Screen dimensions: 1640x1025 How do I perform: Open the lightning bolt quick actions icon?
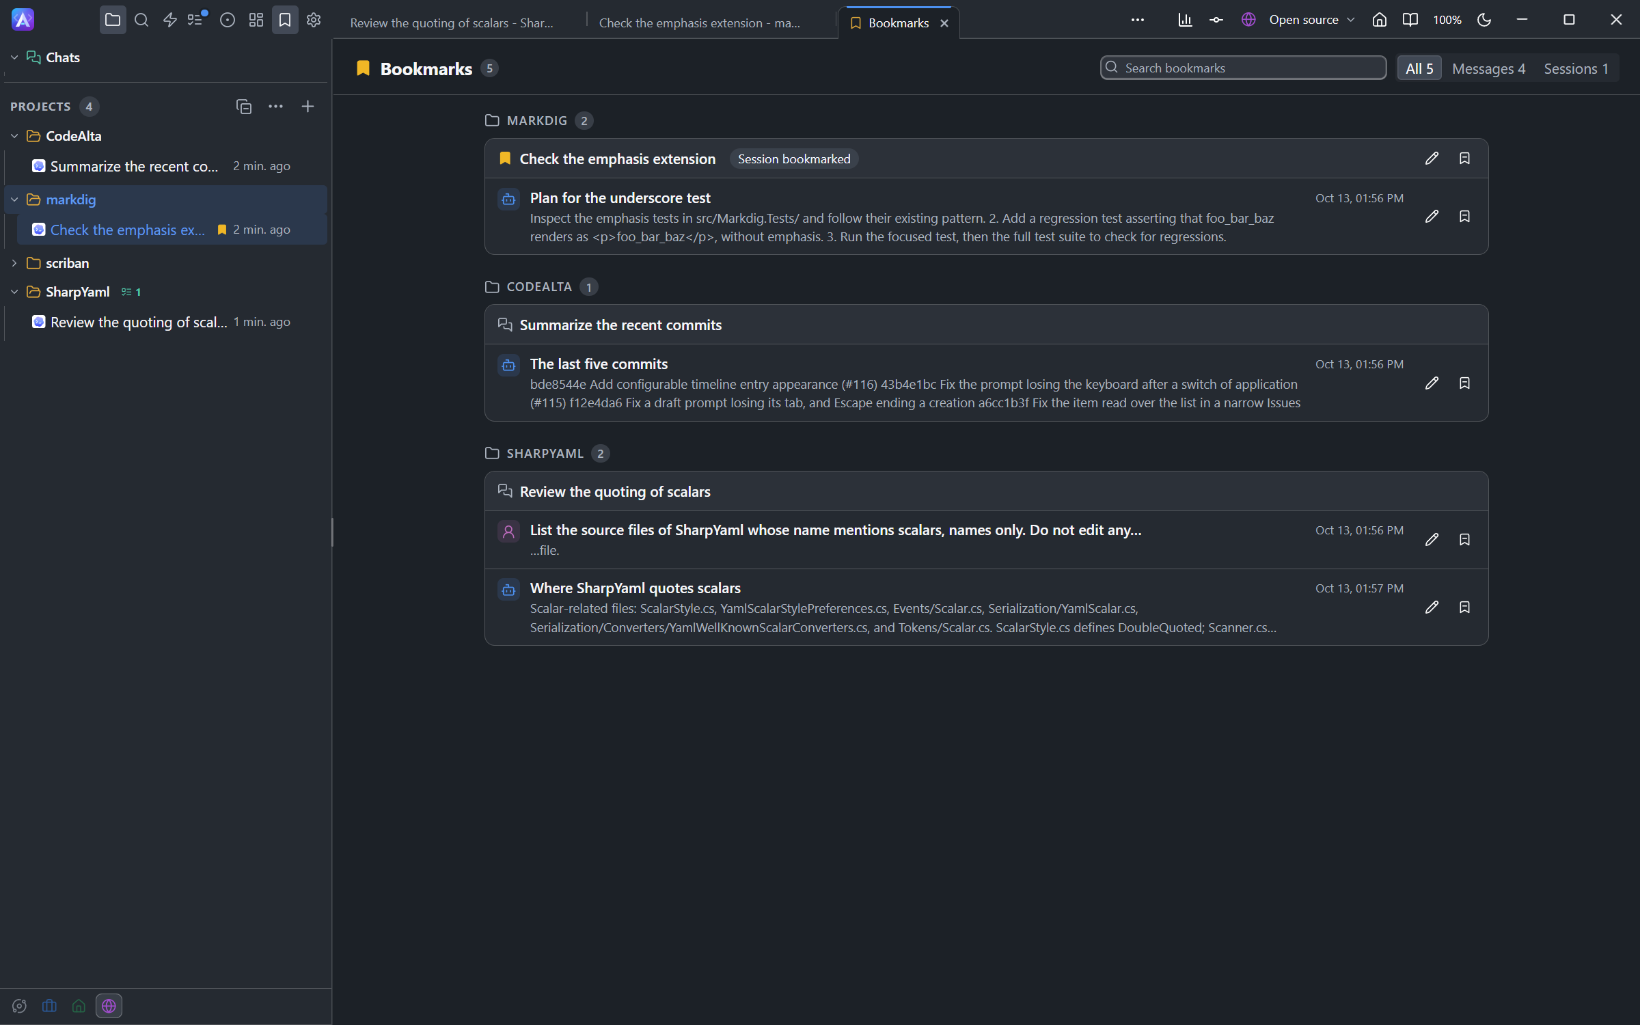coord(170,20)
